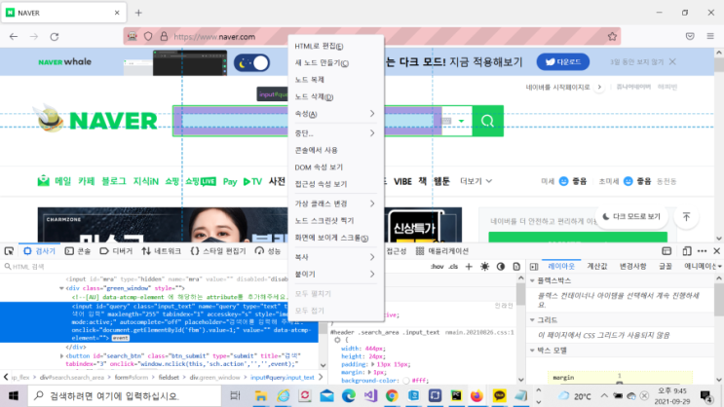Open the notification center icon
Viewport: 724px width, 407px height.
tap(705, 396)
